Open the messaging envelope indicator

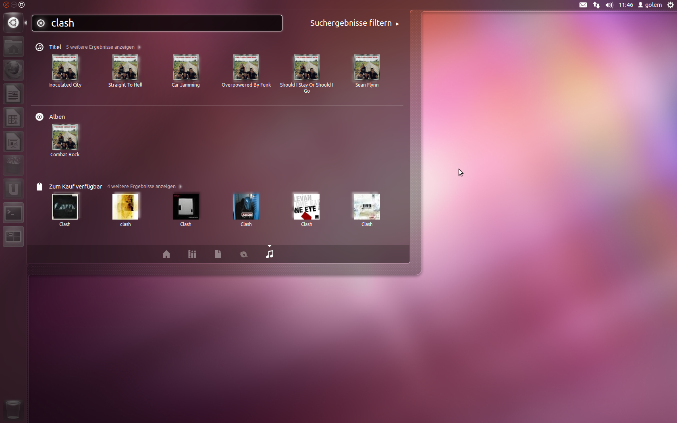coord(583,5)
